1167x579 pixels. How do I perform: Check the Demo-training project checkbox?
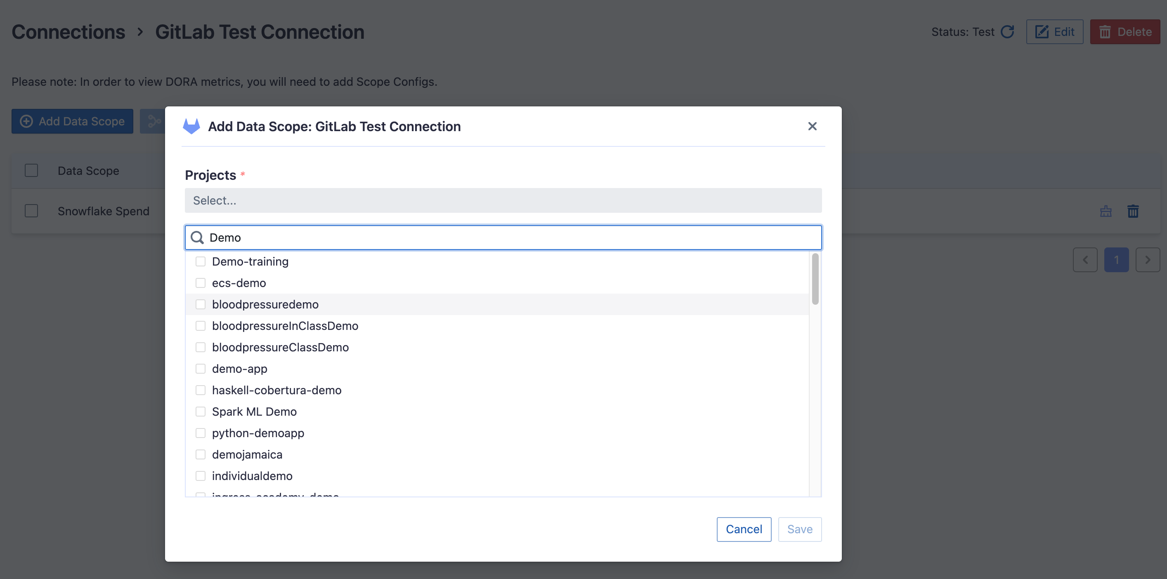click(201, 261)
